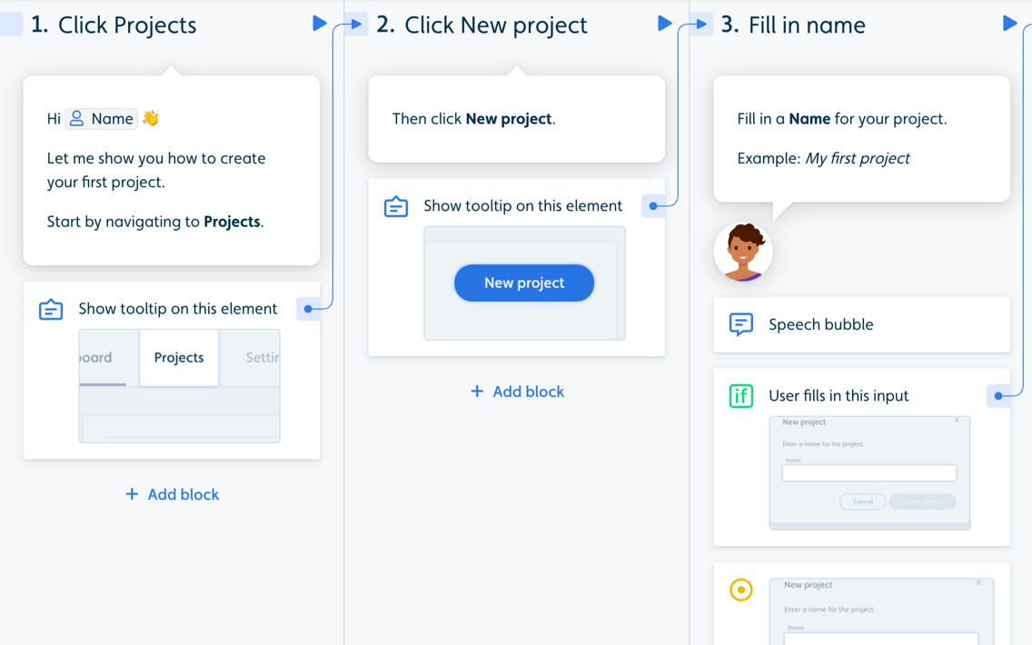Click Add block under step 2
The image size is (1032, 645).
(x=517, y=392)
